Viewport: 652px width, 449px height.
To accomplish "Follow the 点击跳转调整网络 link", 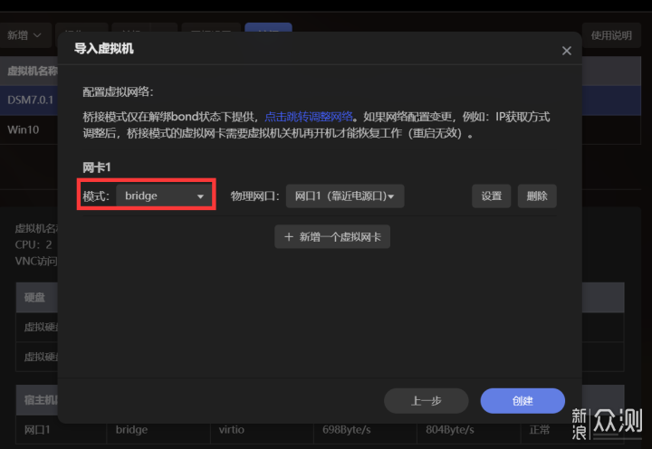I will click(x=308, y=117).
